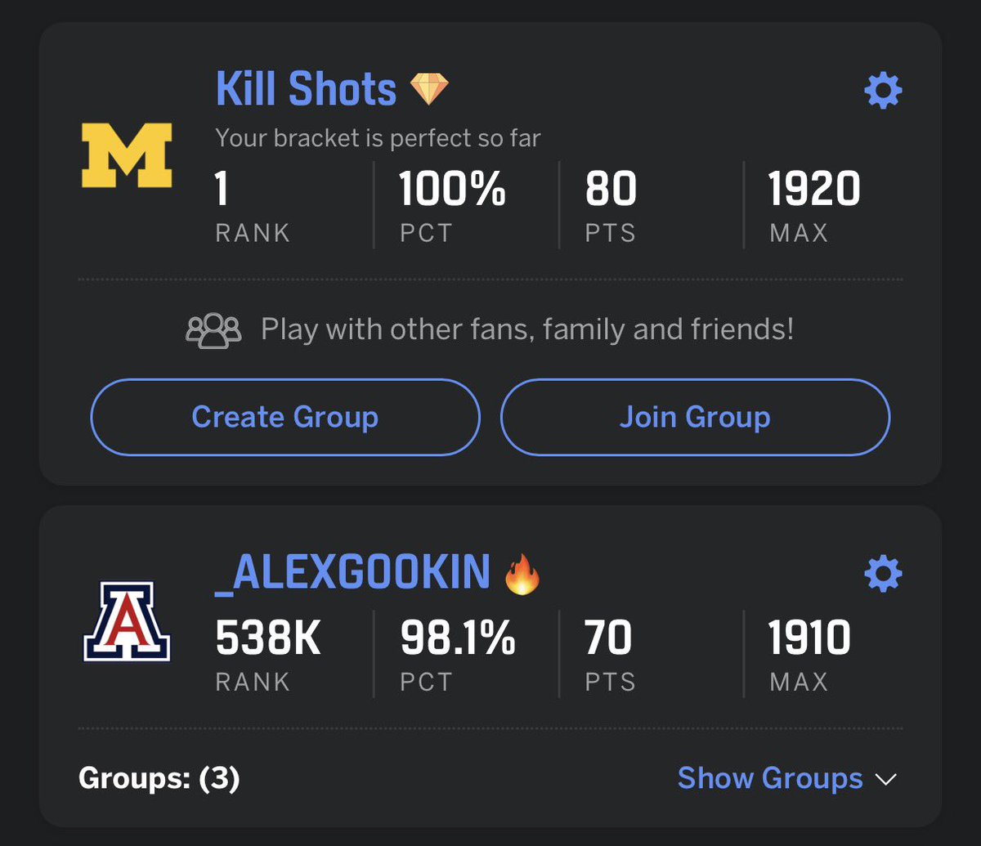
Task: Open the Kill Shots bracket title
Action: [x=306, y=89]
